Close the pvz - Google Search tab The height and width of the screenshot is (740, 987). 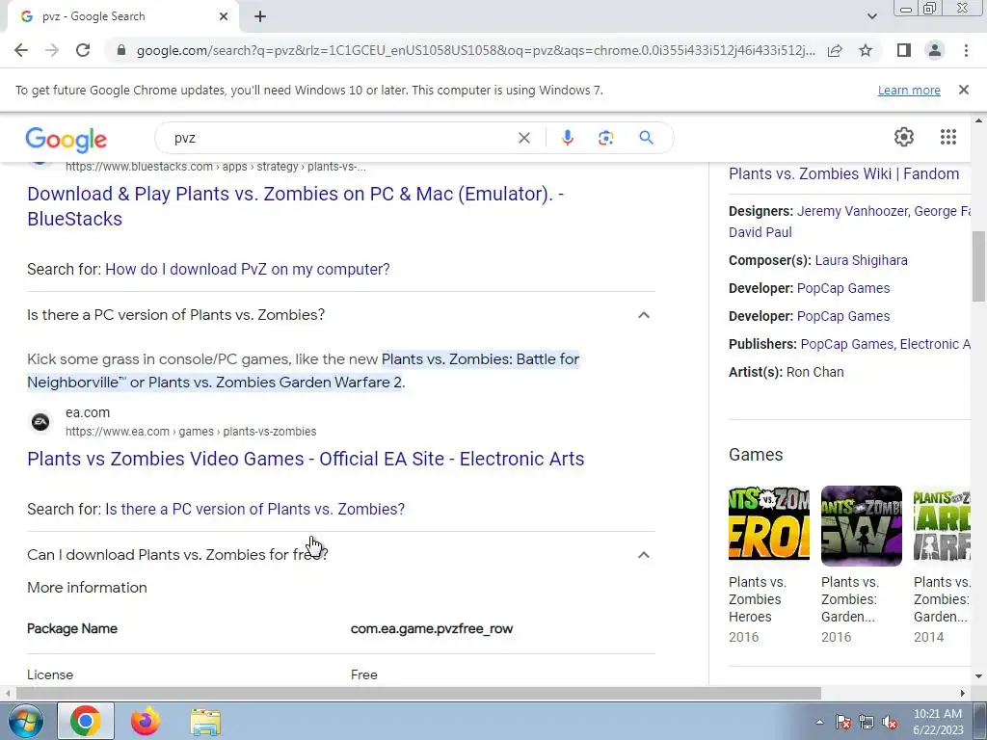224,16
